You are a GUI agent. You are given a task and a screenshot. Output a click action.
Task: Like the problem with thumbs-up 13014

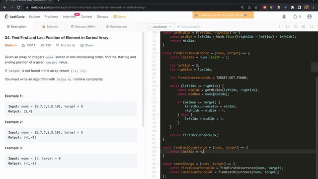28,45
